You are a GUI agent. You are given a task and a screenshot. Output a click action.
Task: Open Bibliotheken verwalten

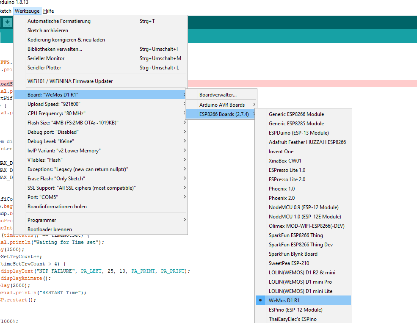(55, 49)
